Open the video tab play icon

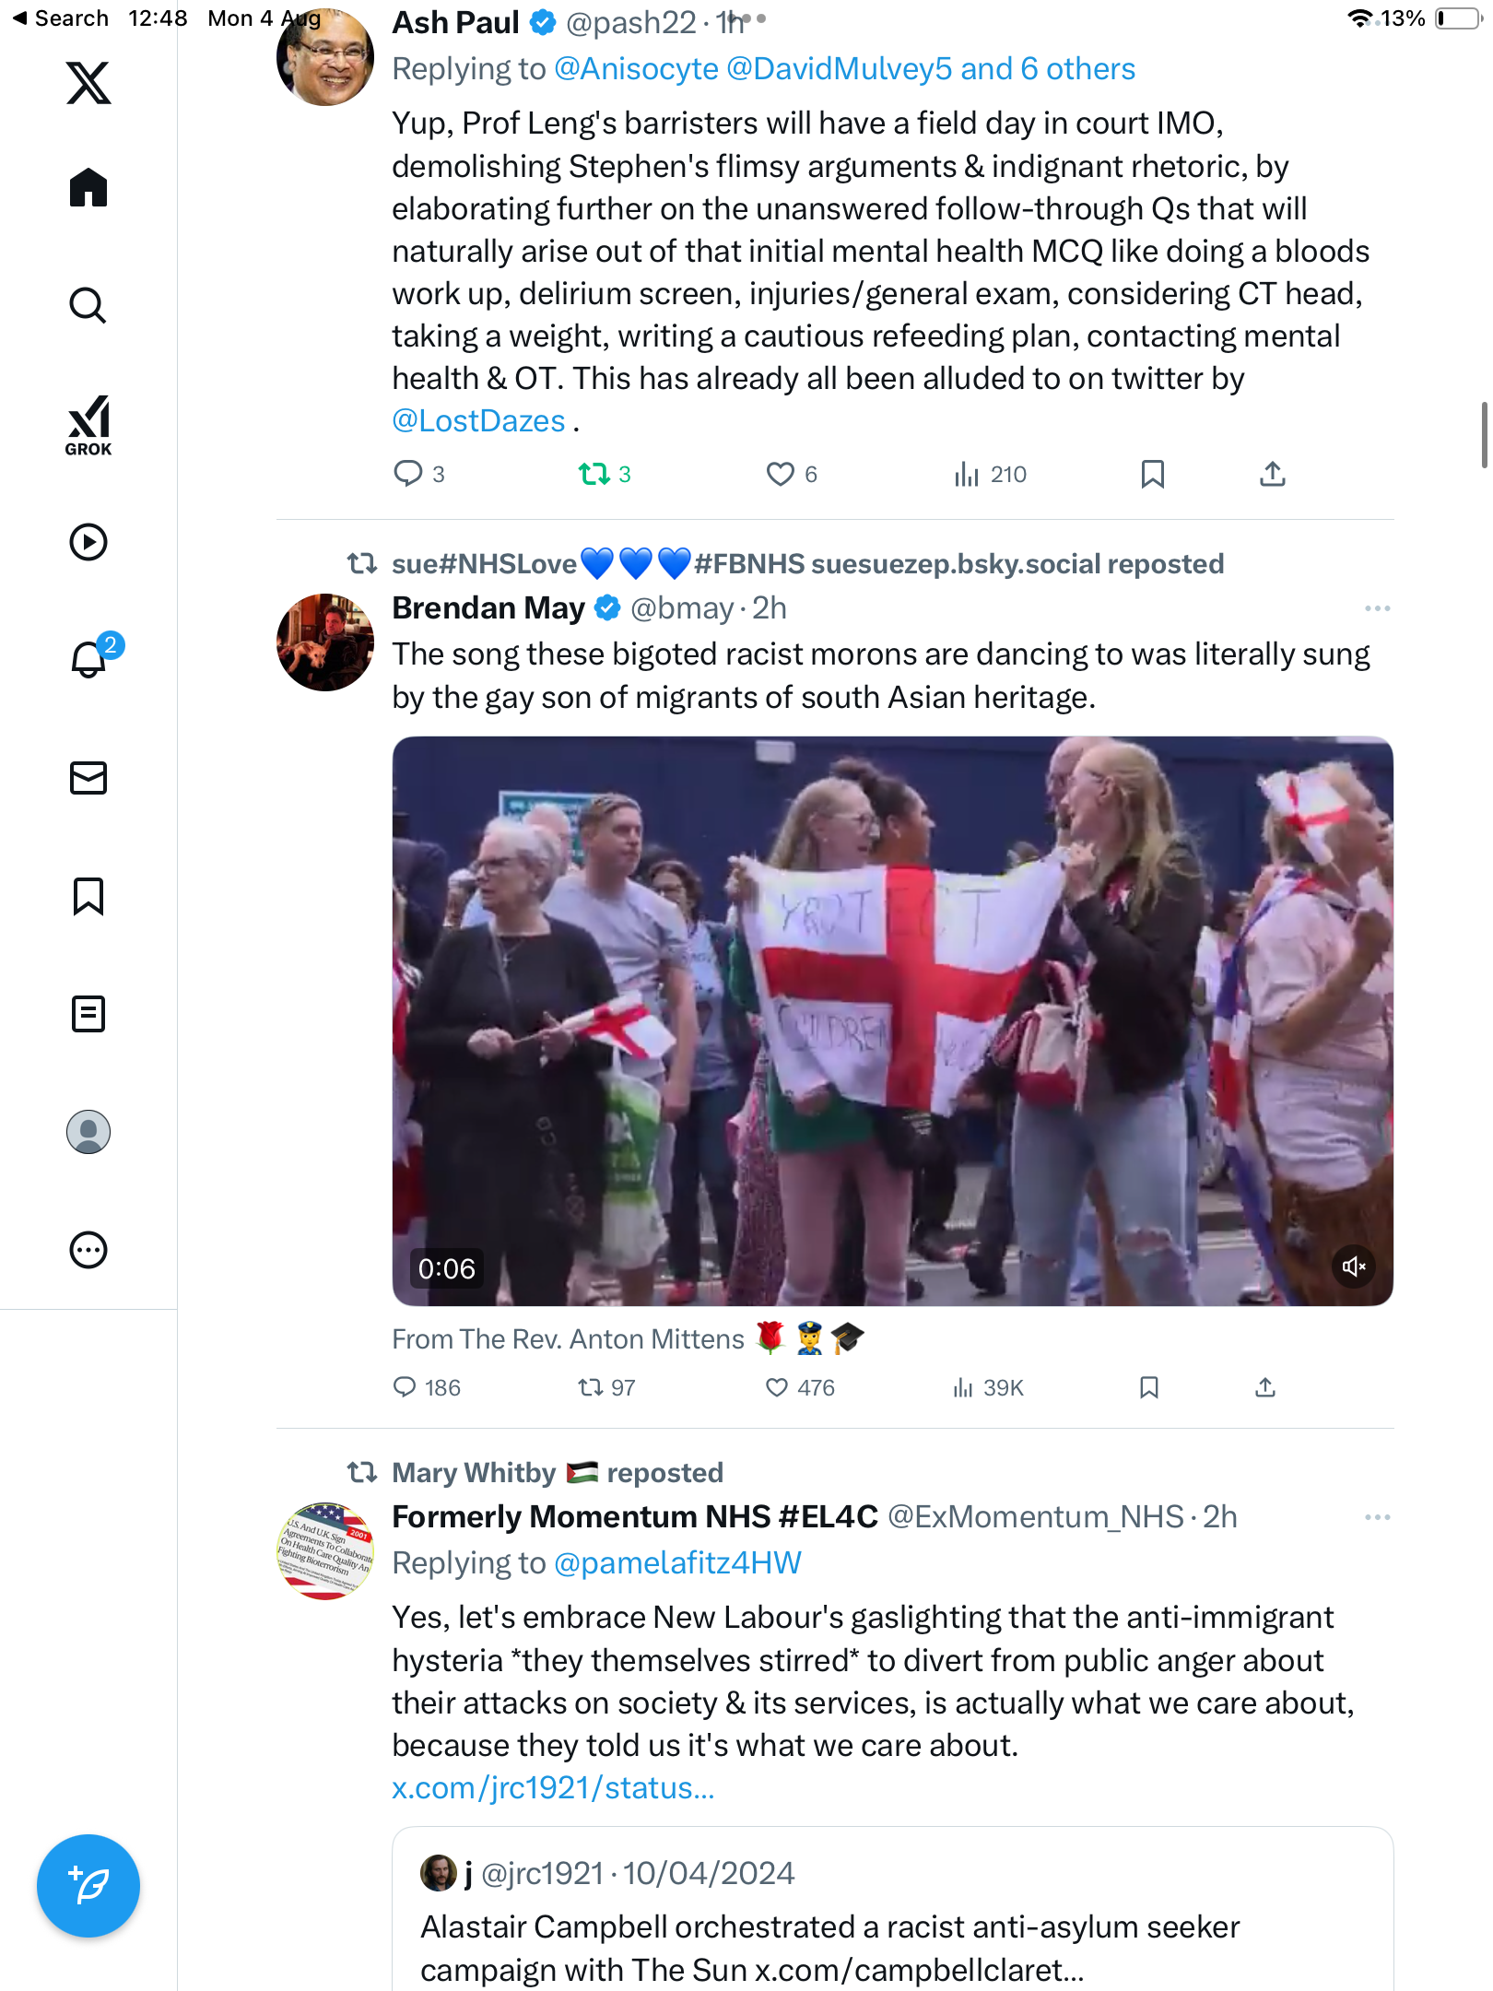(x=88, y=542)
